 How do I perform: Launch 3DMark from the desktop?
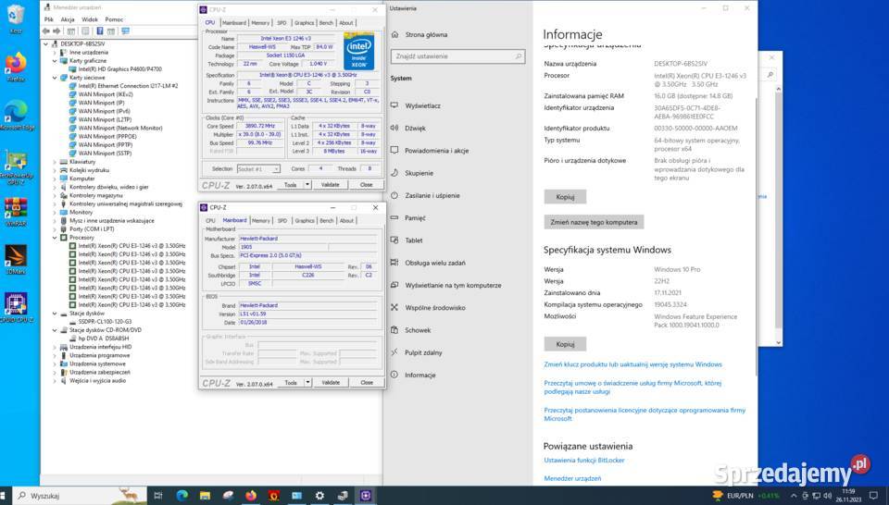point(16,259)
